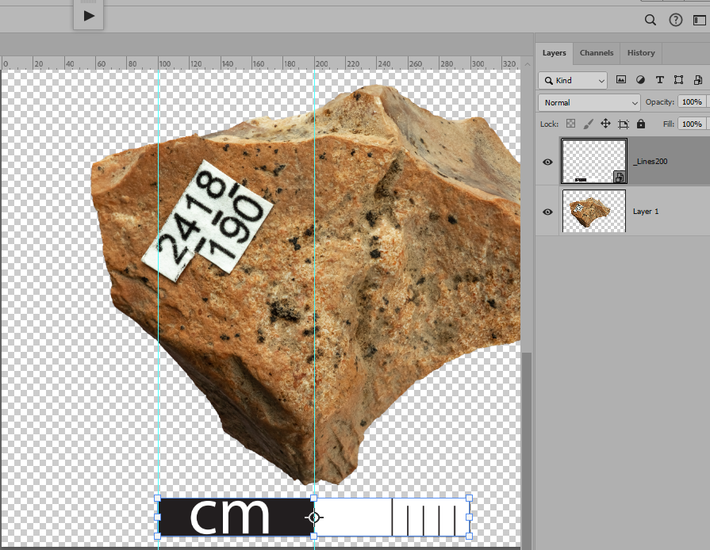The width and height of the screenshot is (710, 550).
Task: Switch to the History tab
Action: 641,53
